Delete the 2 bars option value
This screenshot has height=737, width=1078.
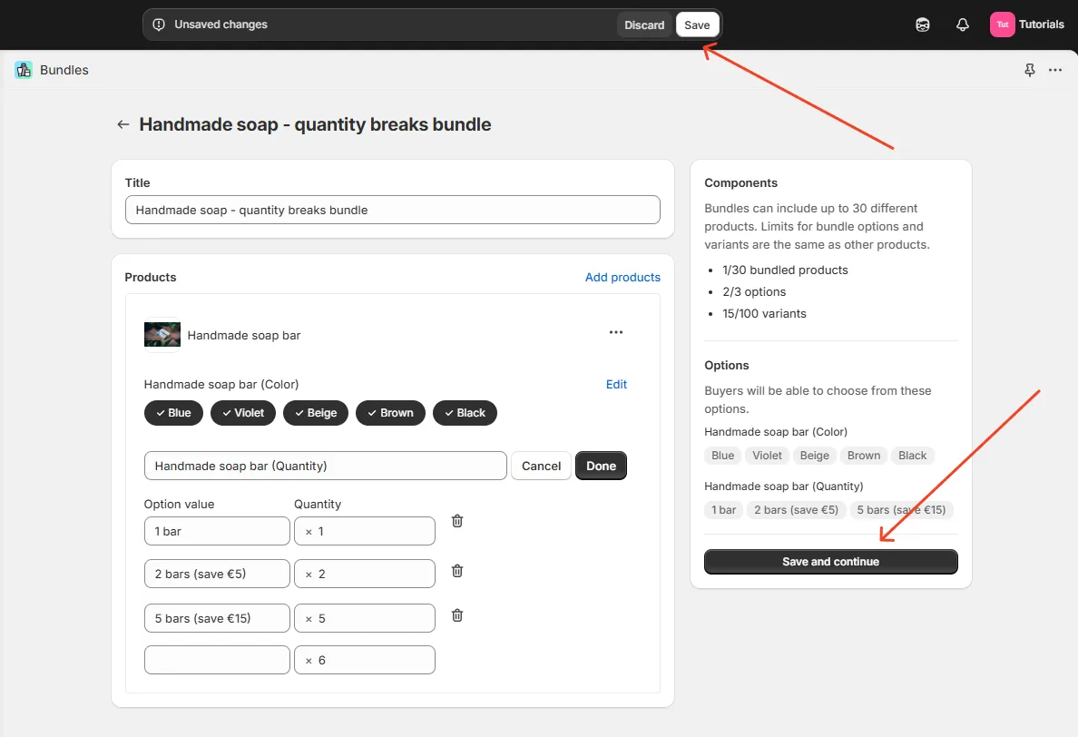pyautogui.click(x=457, y=571)
